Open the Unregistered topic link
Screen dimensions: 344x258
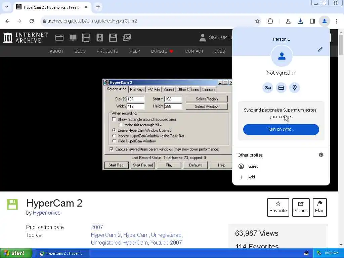click(x=166, y=235)
